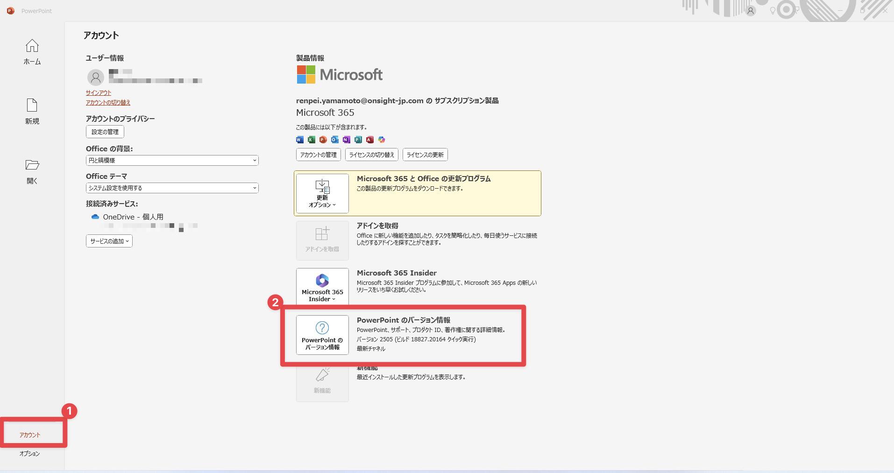Click the ライセンスの更新 button
This screenshot has width=894, height=473.
[425, 155]
